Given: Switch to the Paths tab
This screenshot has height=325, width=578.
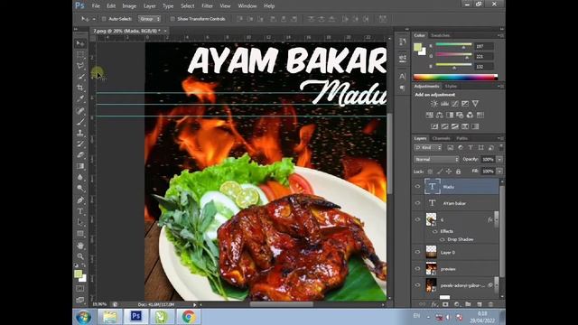Looking at the screenshot, I should tap(461, 138).
